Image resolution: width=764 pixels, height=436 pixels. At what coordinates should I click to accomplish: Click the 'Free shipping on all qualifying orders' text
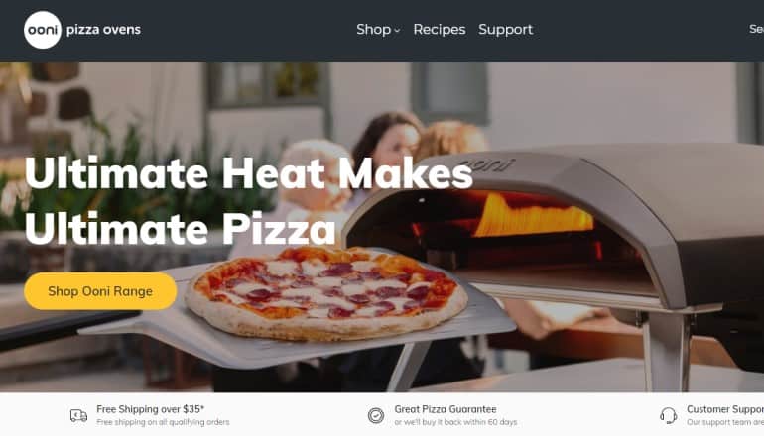(x=163, y=422)
